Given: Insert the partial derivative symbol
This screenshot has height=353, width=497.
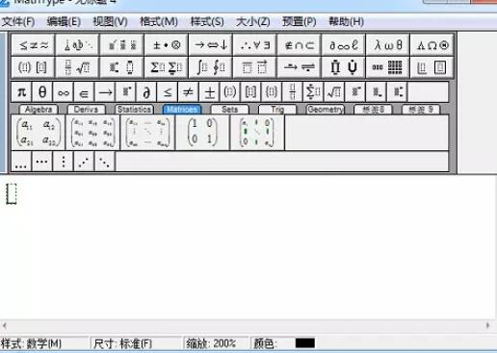Looking at the screenshot, I should coord(146,92).
